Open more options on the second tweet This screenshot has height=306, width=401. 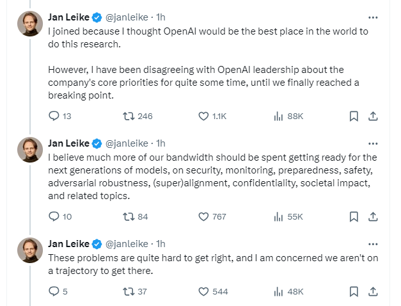[373, 143]
